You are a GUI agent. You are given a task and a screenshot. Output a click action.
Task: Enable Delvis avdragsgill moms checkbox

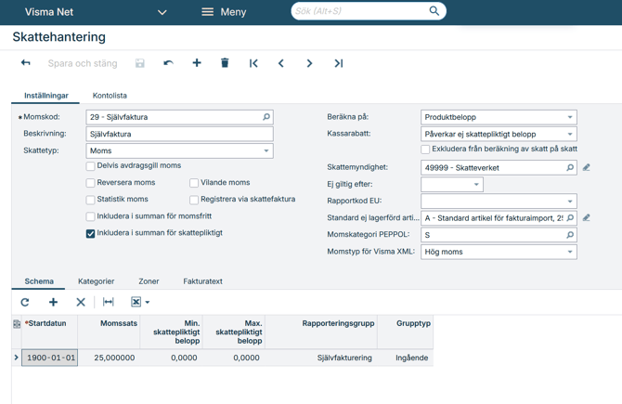pos(91,166)
